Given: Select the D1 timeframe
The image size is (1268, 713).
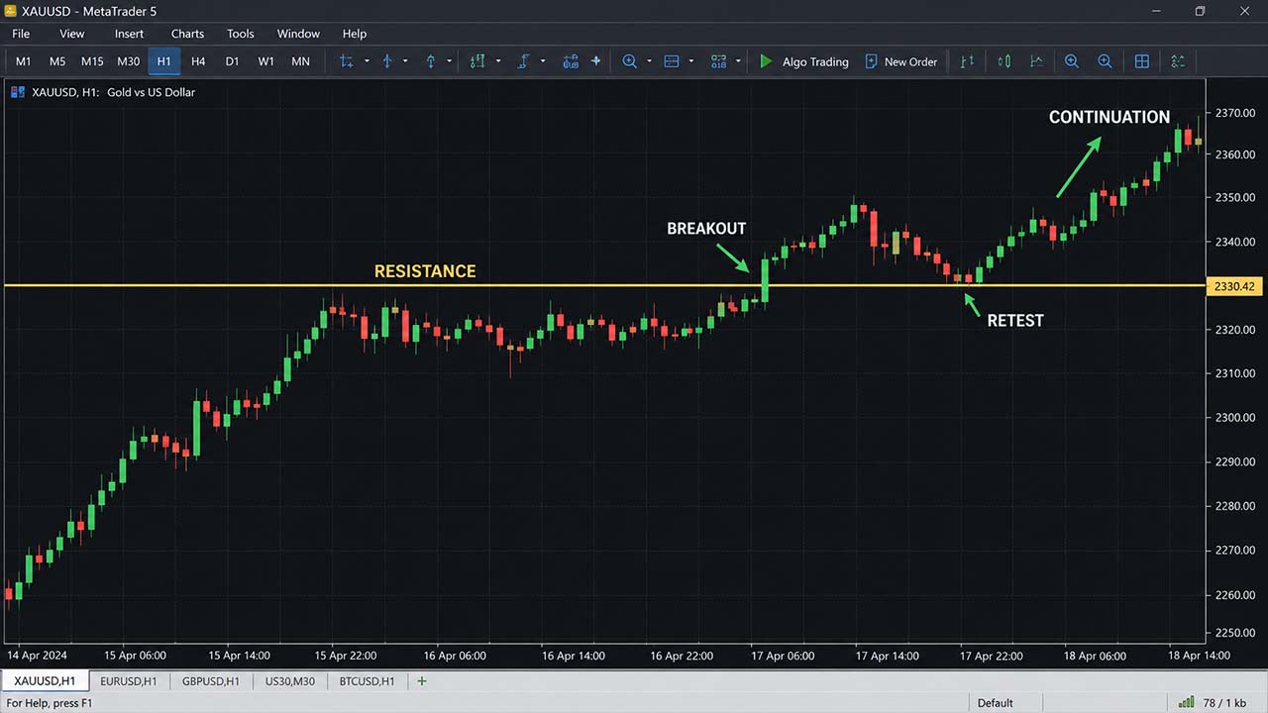Looking at the screenshot, I should (232, 61).
